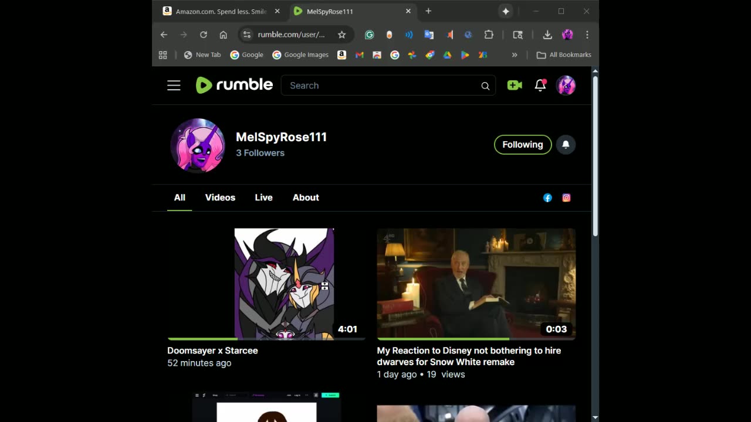
Task: Open the All Bookmarks folder
Action: 564,55
